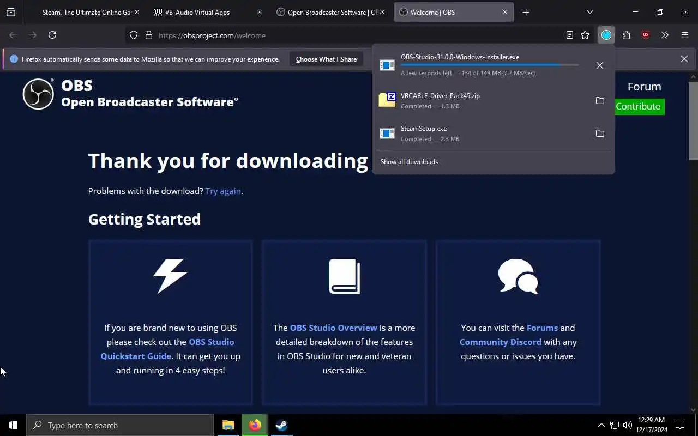Click Choose What I Share button
The height and width of the screenshot is (436, 698).
click(326, 59)
